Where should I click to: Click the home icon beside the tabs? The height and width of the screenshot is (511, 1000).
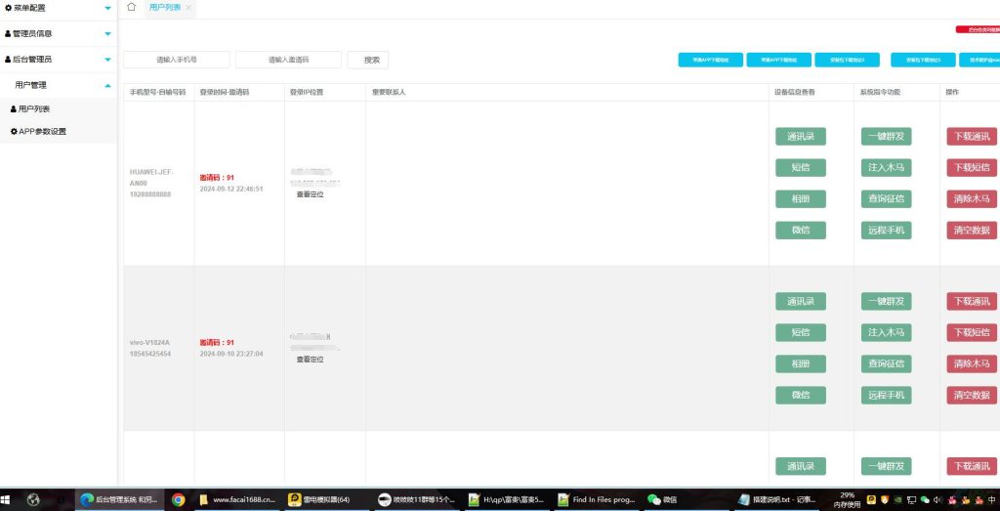[x=132, y=8]
